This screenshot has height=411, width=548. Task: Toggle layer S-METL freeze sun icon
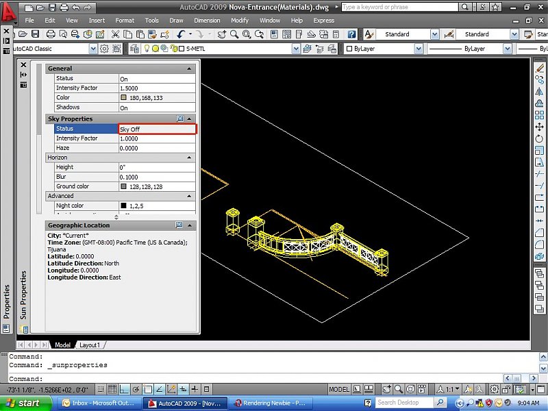click(x=155, y=49)
